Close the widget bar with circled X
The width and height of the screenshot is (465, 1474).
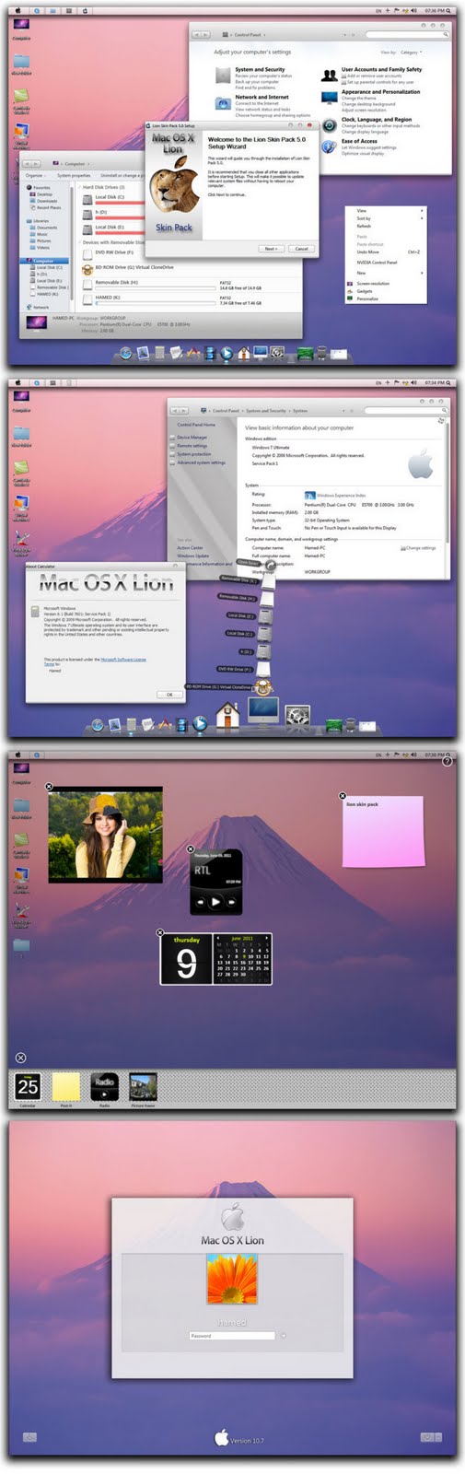[x=20, y=1058]
